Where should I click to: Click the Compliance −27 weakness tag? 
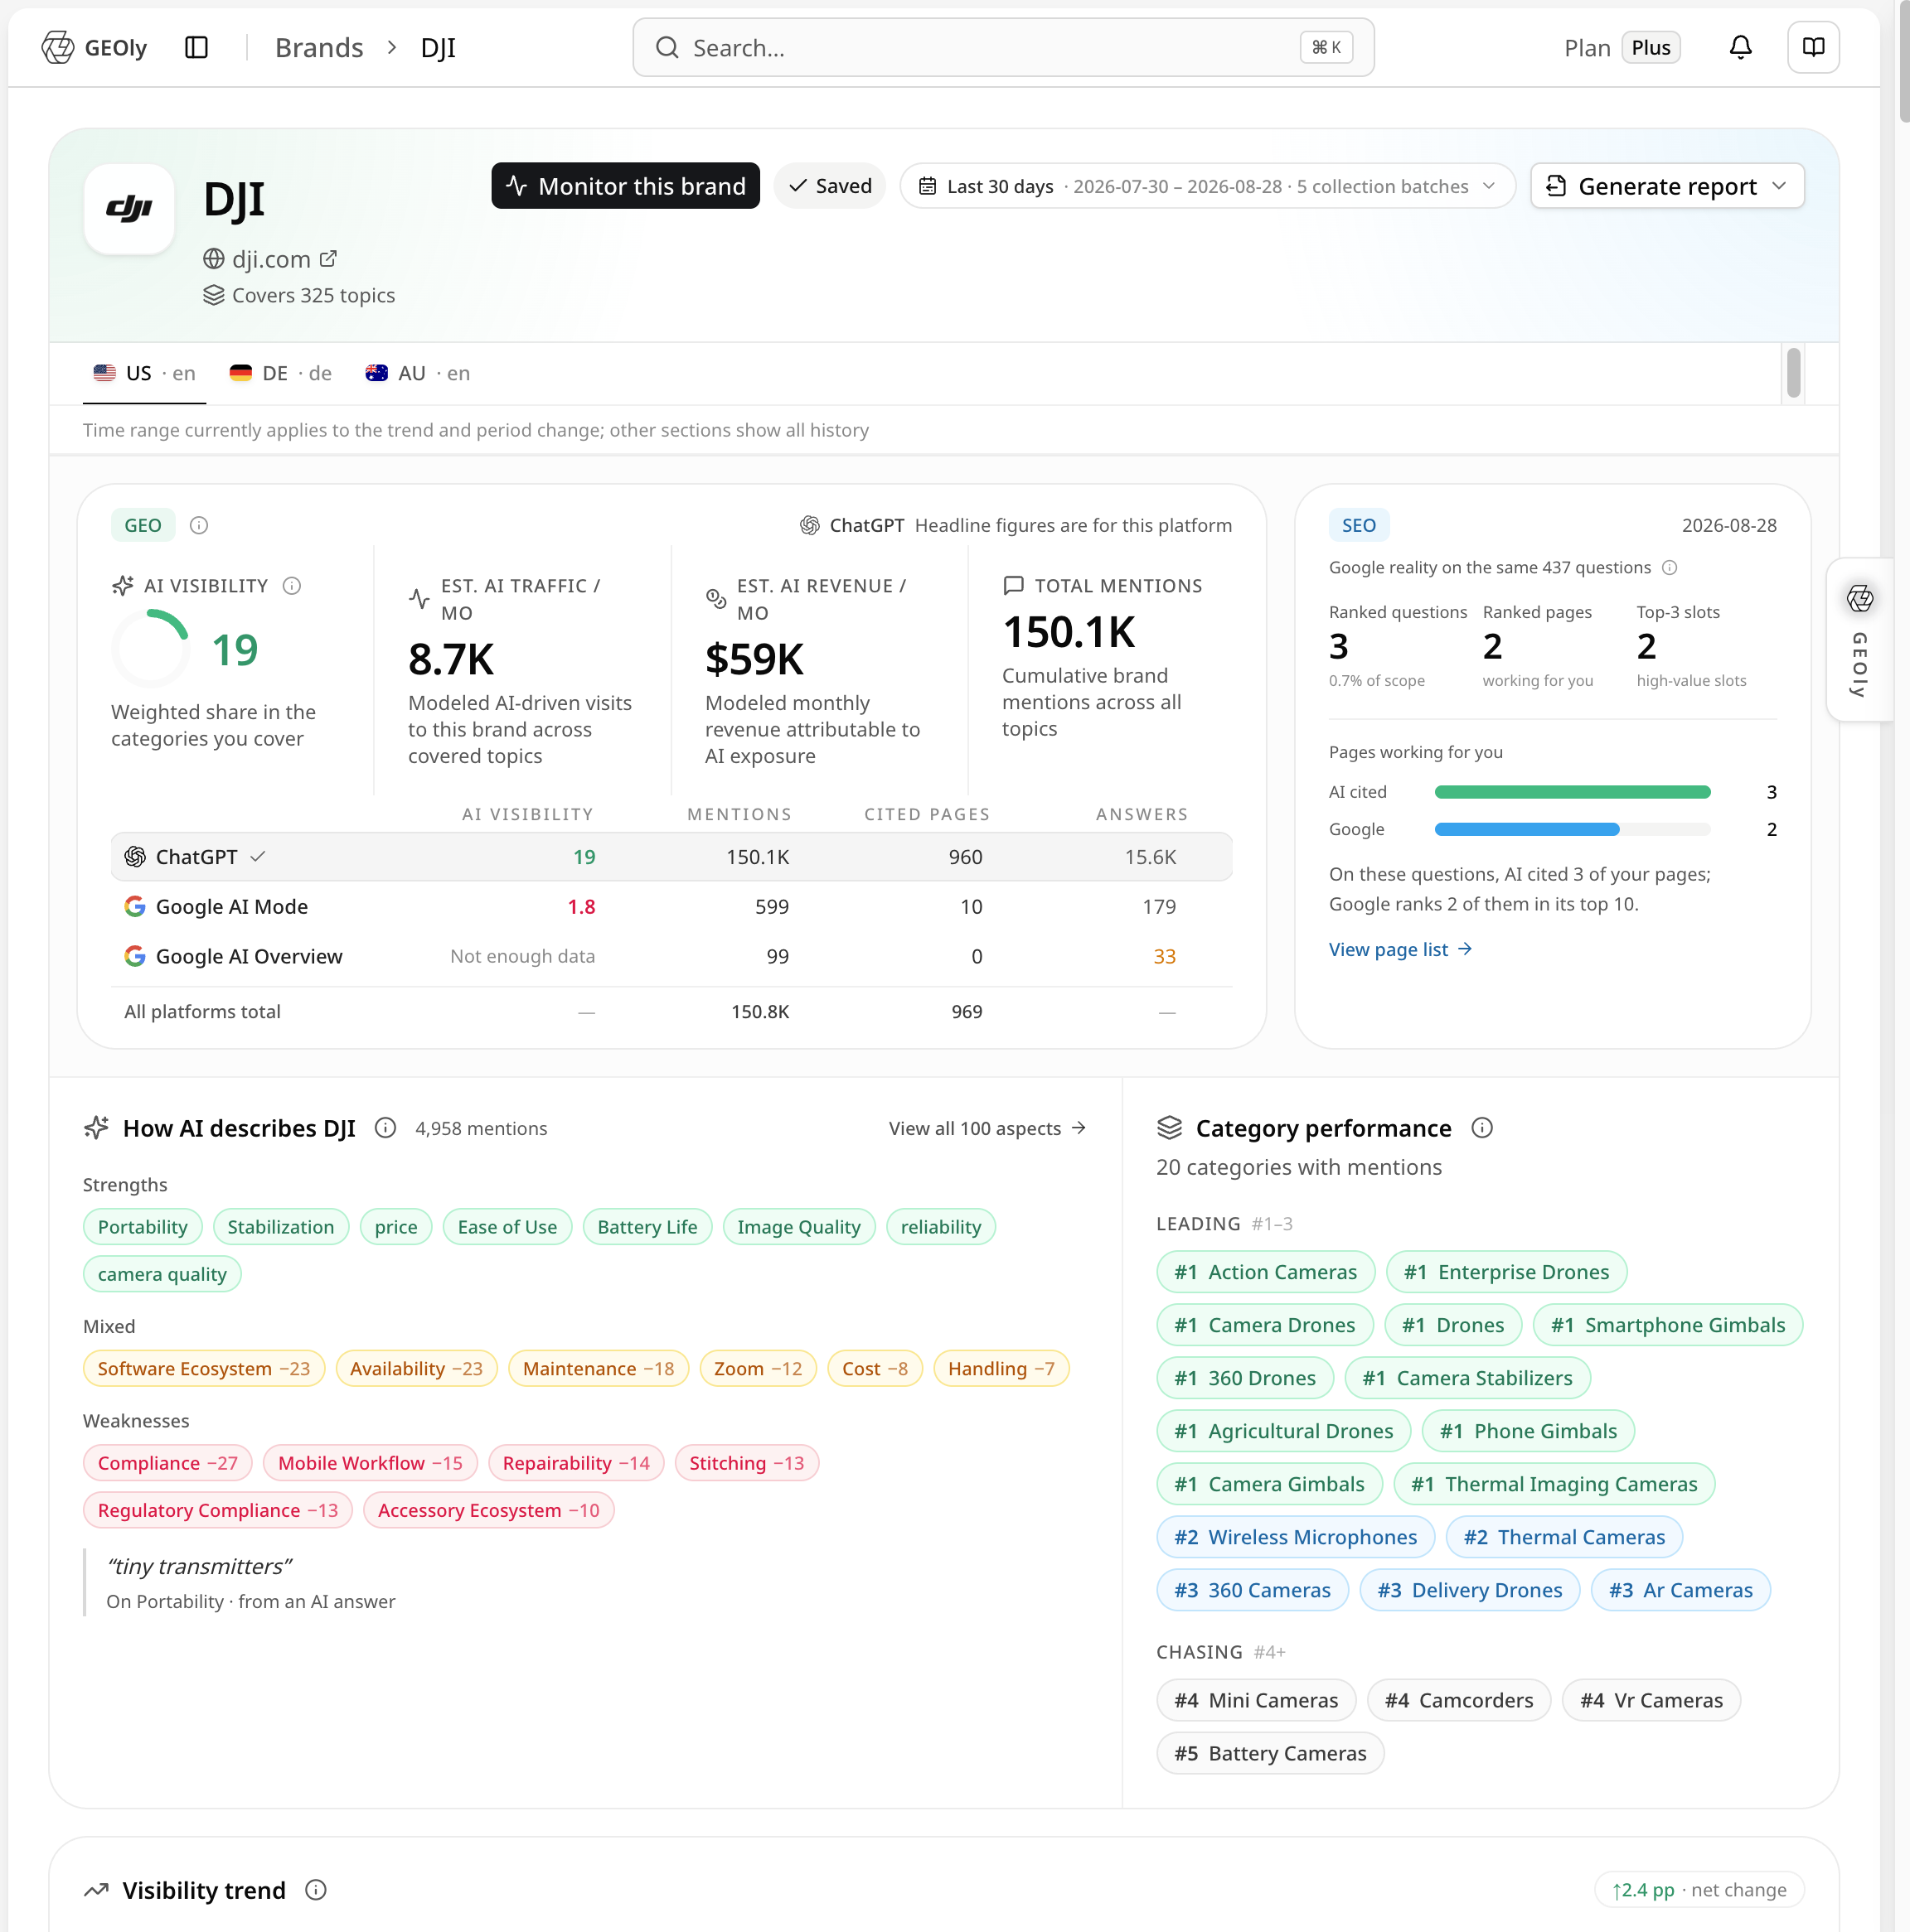168,1463
